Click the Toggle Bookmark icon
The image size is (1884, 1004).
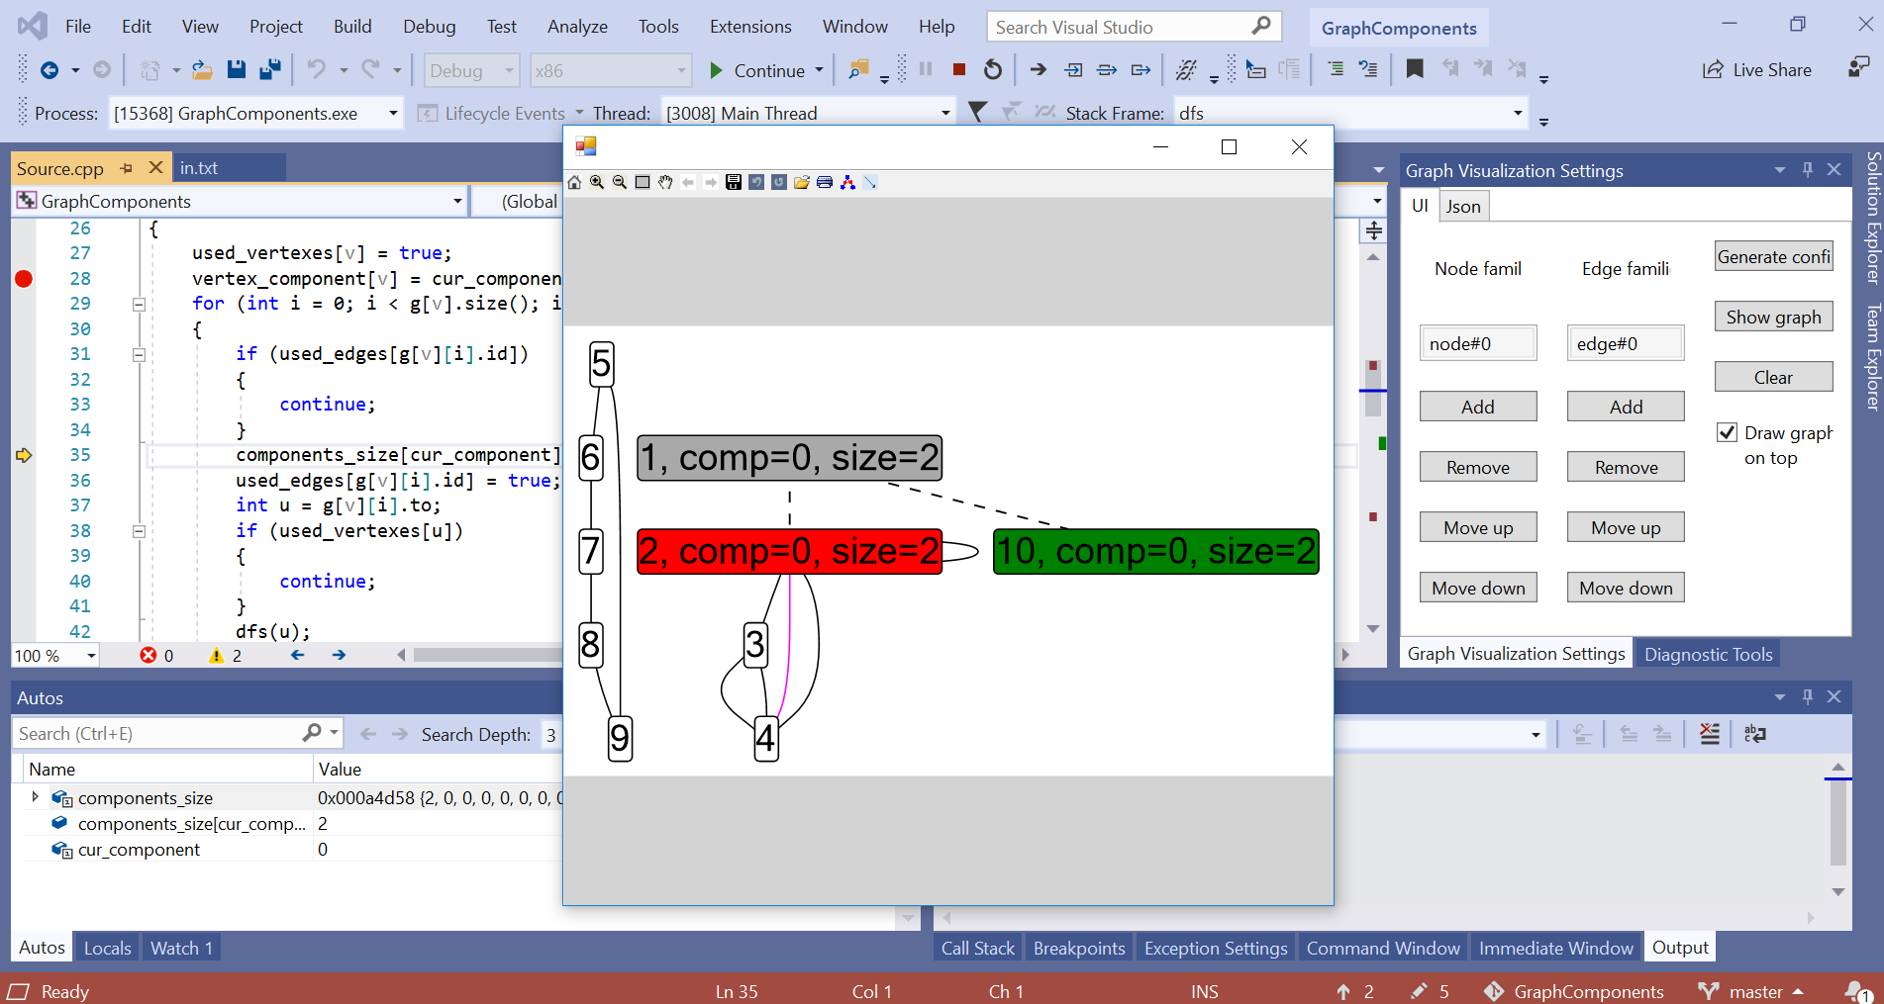1415,68
